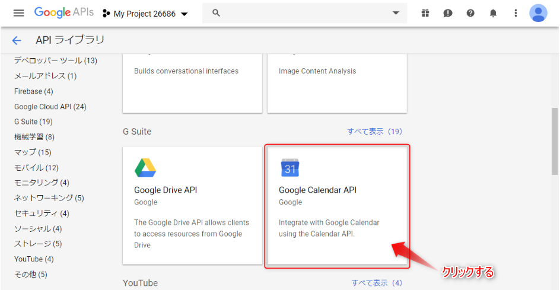The image size is (560, 290).
Task: Select the G Suite (19) category
Action: 33,122
